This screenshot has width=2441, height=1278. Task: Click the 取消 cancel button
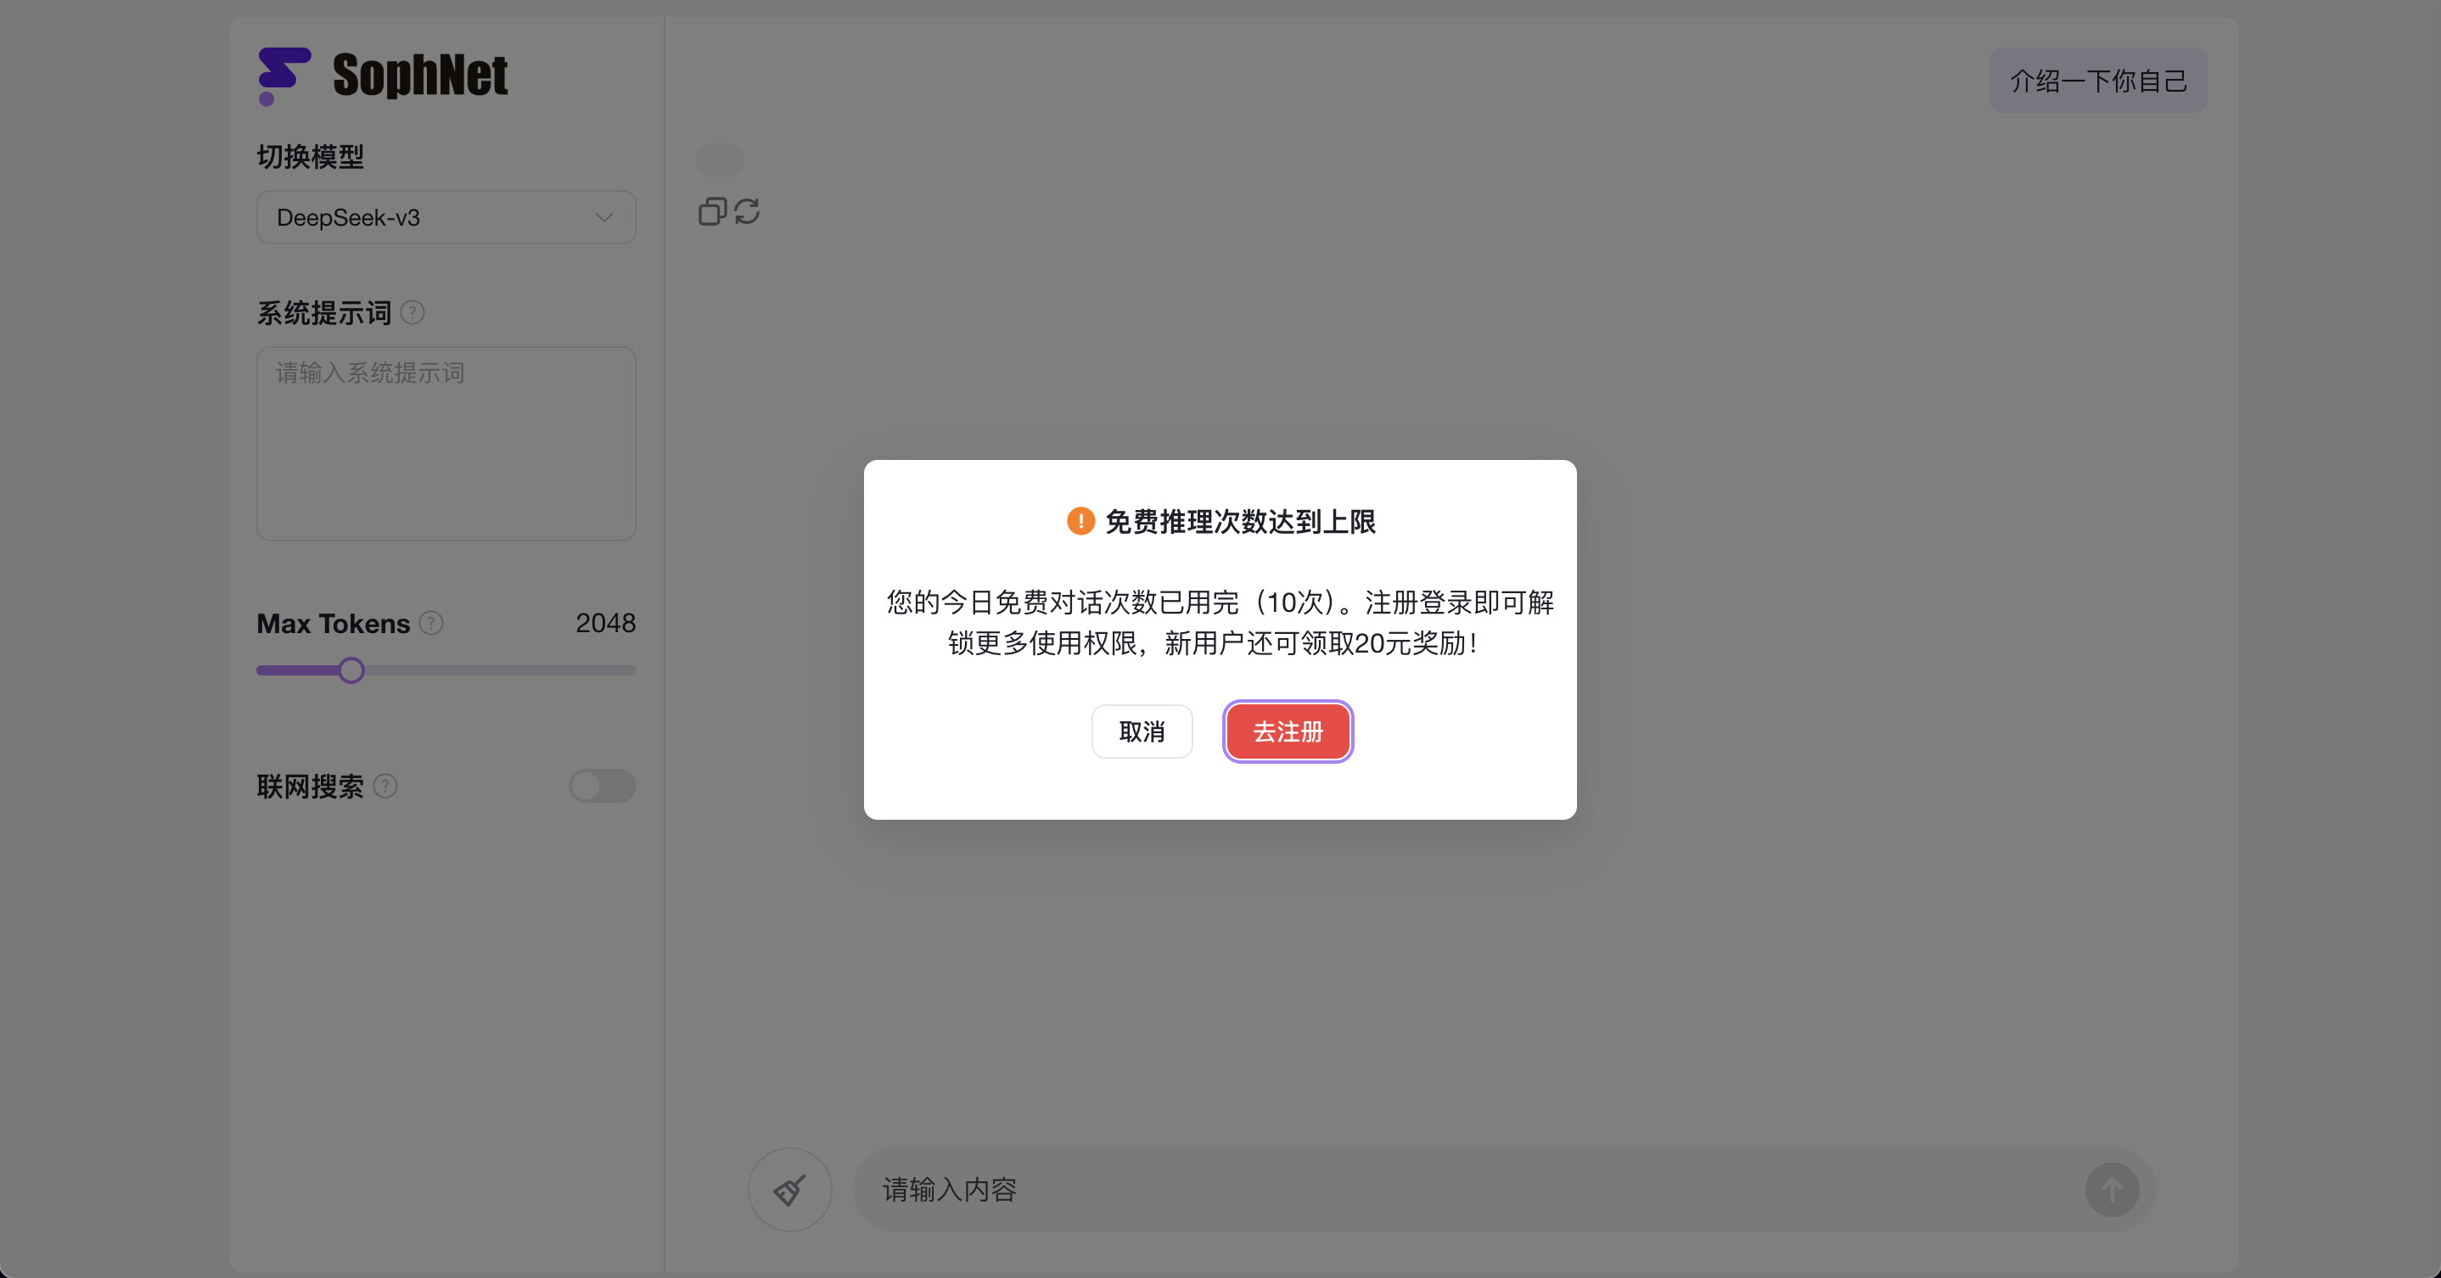click(1142, 731)
